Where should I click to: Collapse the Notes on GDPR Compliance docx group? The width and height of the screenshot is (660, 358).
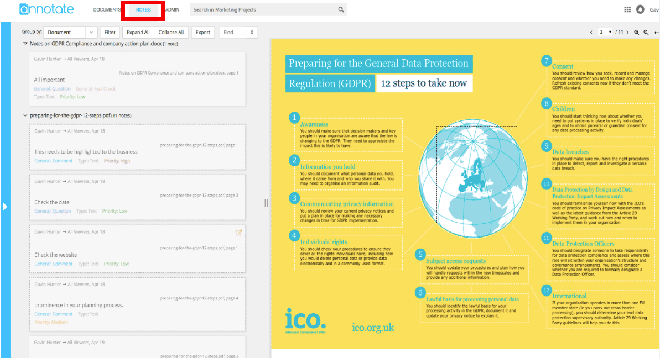[25, 44]
